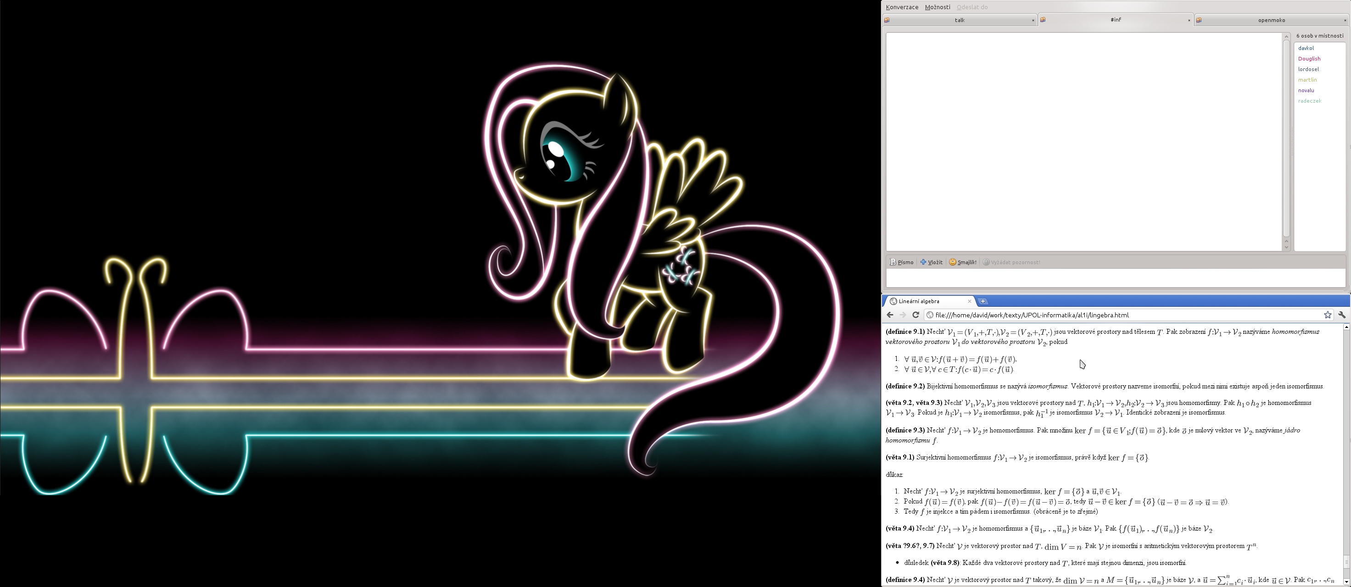Click the chatroom icon on the openmoko tab
The height and width of the screenshot is (587, 1351).
tap(1199, 20)
